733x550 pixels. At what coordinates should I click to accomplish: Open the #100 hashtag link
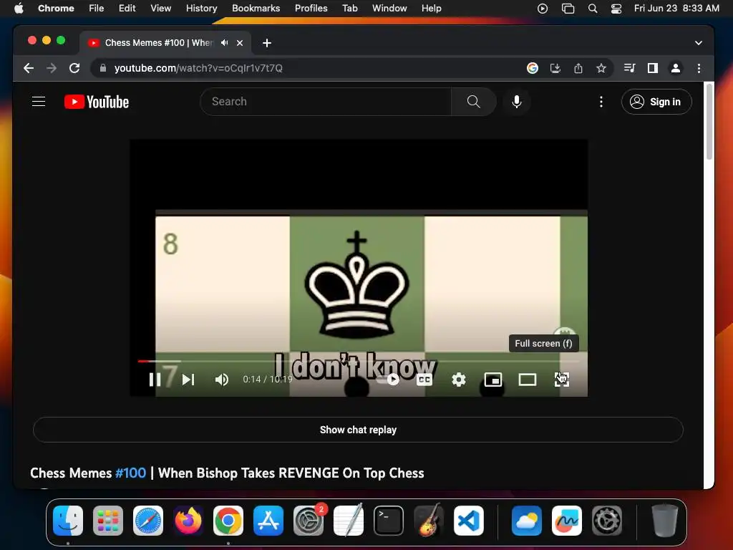tap(130, 473)
